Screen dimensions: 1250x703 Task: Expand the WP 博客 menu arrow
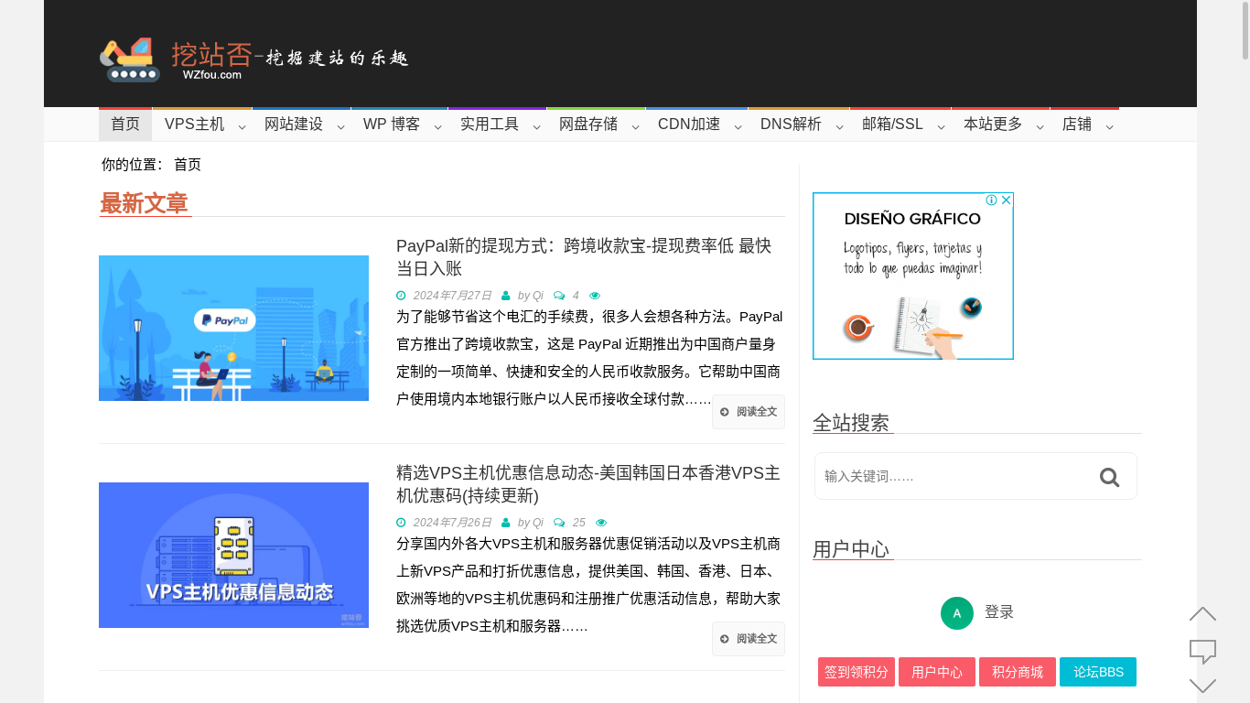(x=437, y=126)
